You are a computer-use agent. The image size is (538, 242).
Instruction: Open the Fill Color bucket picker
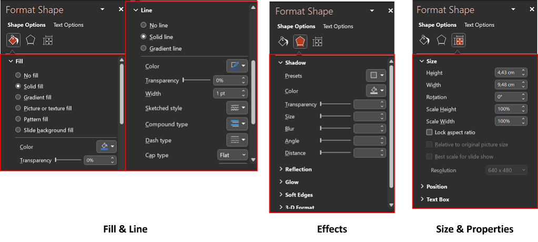tap(106, 146)
